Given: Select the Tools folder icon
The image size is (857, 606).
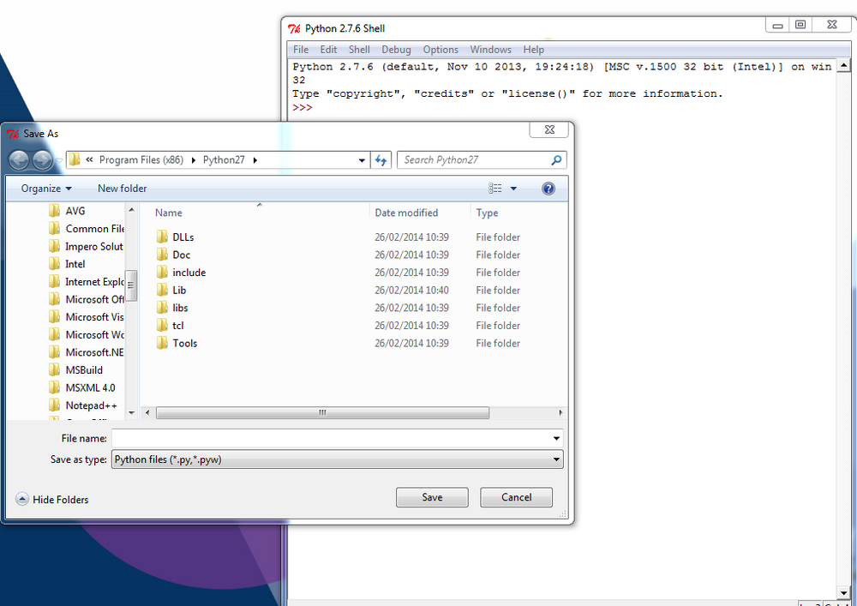Looking at the screenshot, I should (162, 343).
